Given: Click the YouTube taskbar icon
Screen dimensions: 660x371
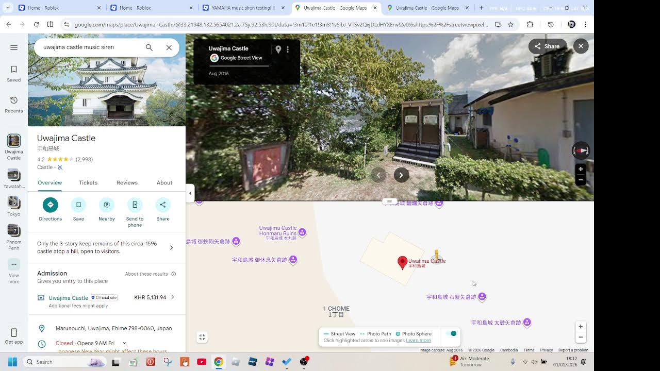Looking at the screenshot, I should click(x=202, y=362).
